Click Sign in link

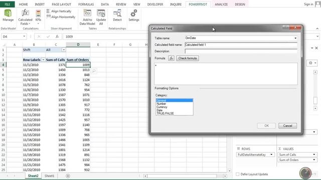tap(308, 4)
